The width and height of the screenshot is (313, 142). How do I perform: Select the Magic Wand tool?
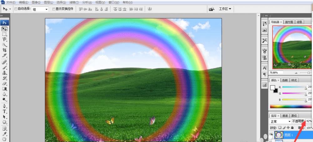(x=5, y=45)
